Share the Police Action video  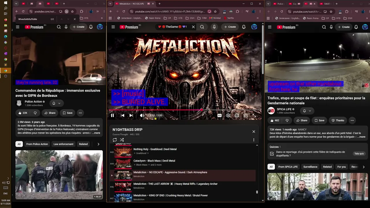[x=50, y=113]
